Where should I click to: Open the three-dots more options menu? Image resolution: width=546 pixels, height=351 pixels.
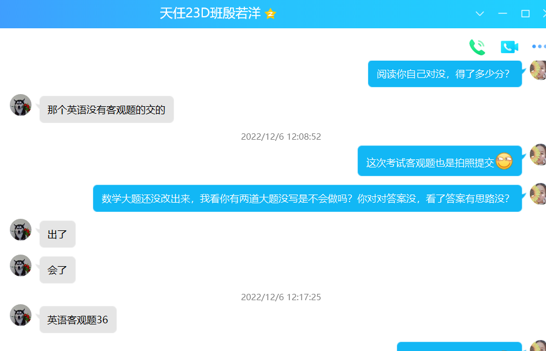(538, 46)
